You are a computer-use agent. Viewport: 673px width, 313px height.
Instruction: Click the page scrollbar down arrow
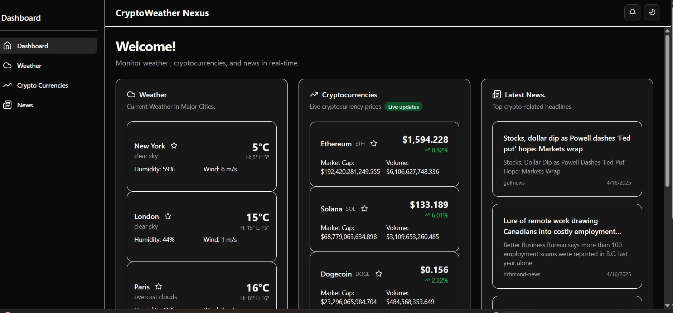[x=667, y=305]
